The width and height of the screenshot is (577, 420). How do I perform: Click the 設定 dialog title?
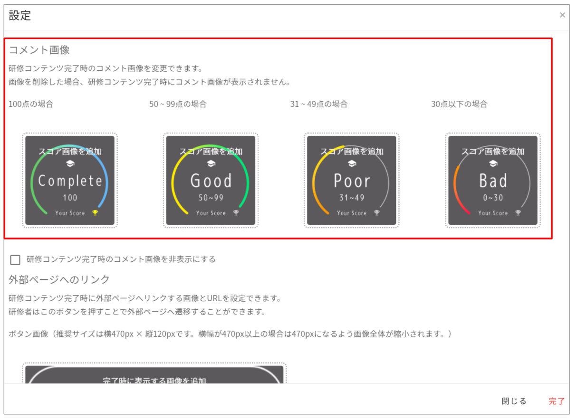coord(20,16)
